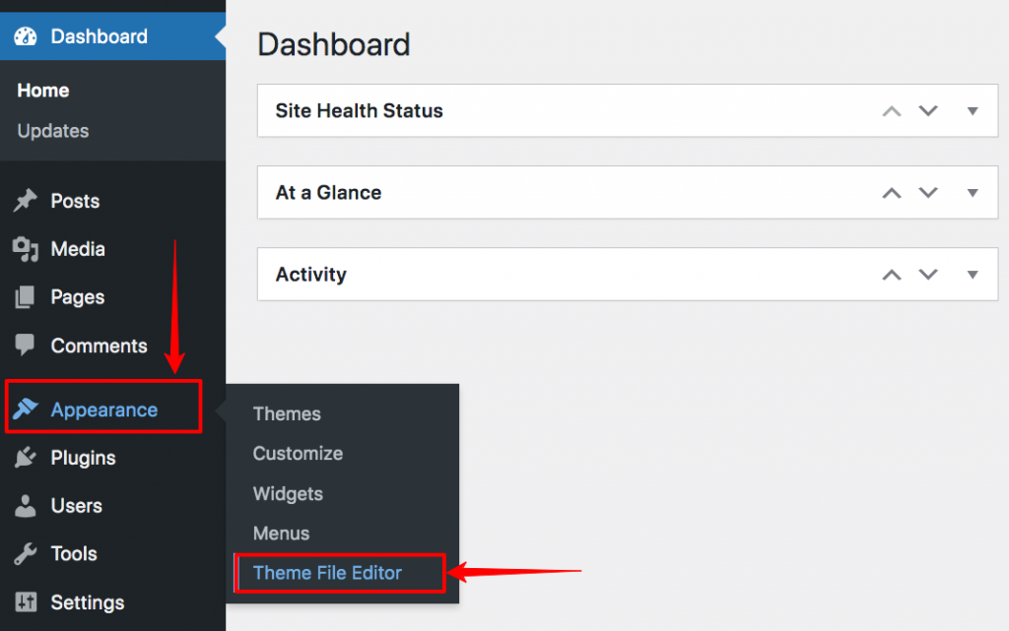Open the Updates link under Dashboard
The height and width of the screenshot is (631, 1009).
coord(53,131)
